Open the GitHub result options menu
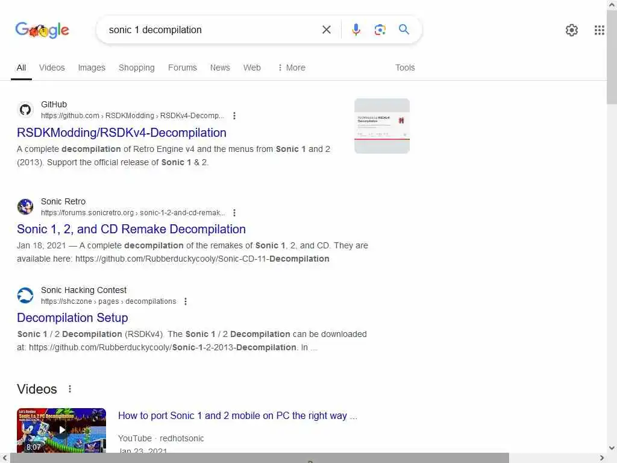Screen dimensions: 617x463 click(x=234, y=116)
